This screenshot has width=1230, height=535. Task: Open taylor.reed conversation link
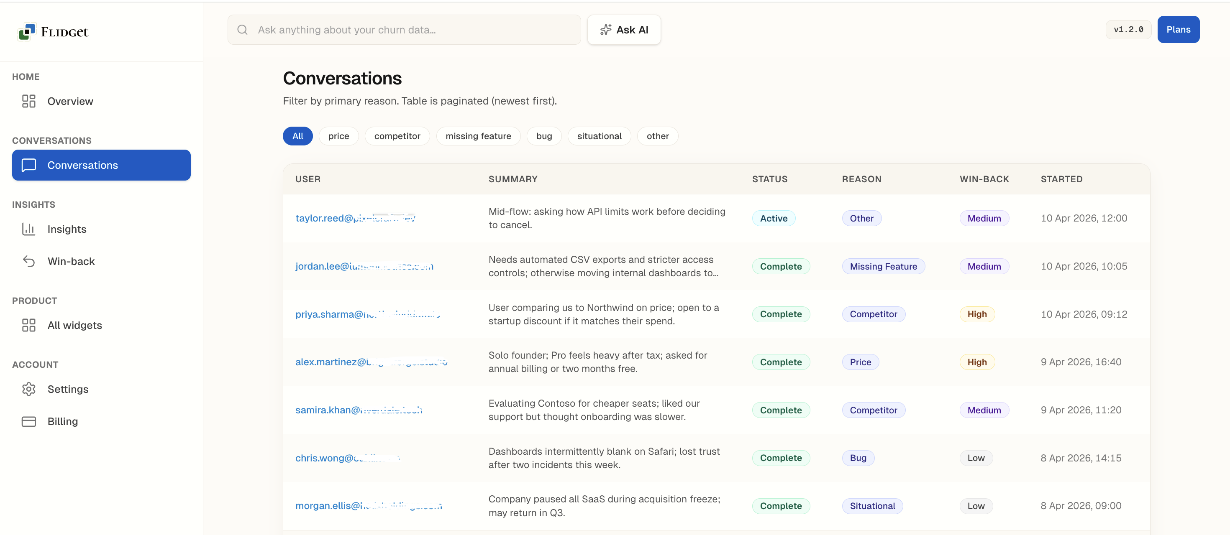355,218
